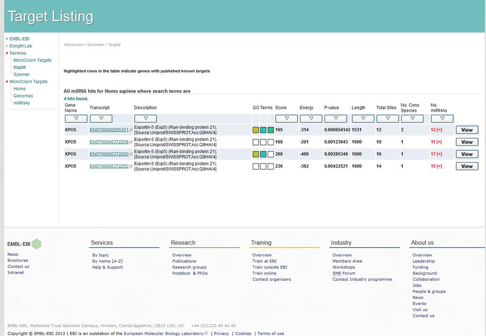This screenshot has height=336, width=486.
Task: Open the Intranet footer link
Action: pyautogui.click(x=16, y=272)
